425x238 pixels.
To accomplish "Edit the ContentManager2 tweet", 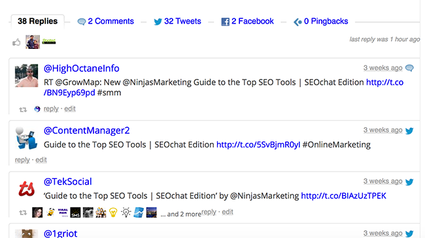I will [x=41, y=160].
